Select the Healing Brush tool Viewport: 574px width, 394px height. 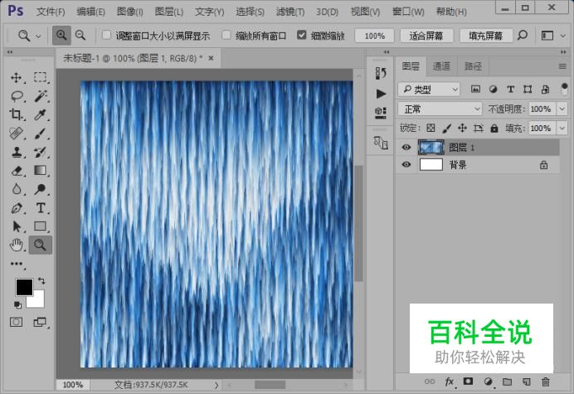point(16,134)
